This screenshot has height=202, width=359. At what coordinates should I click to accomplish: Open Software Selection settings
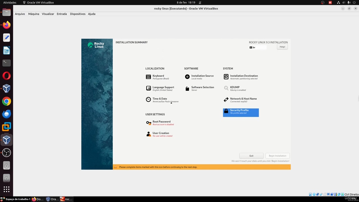199,88
